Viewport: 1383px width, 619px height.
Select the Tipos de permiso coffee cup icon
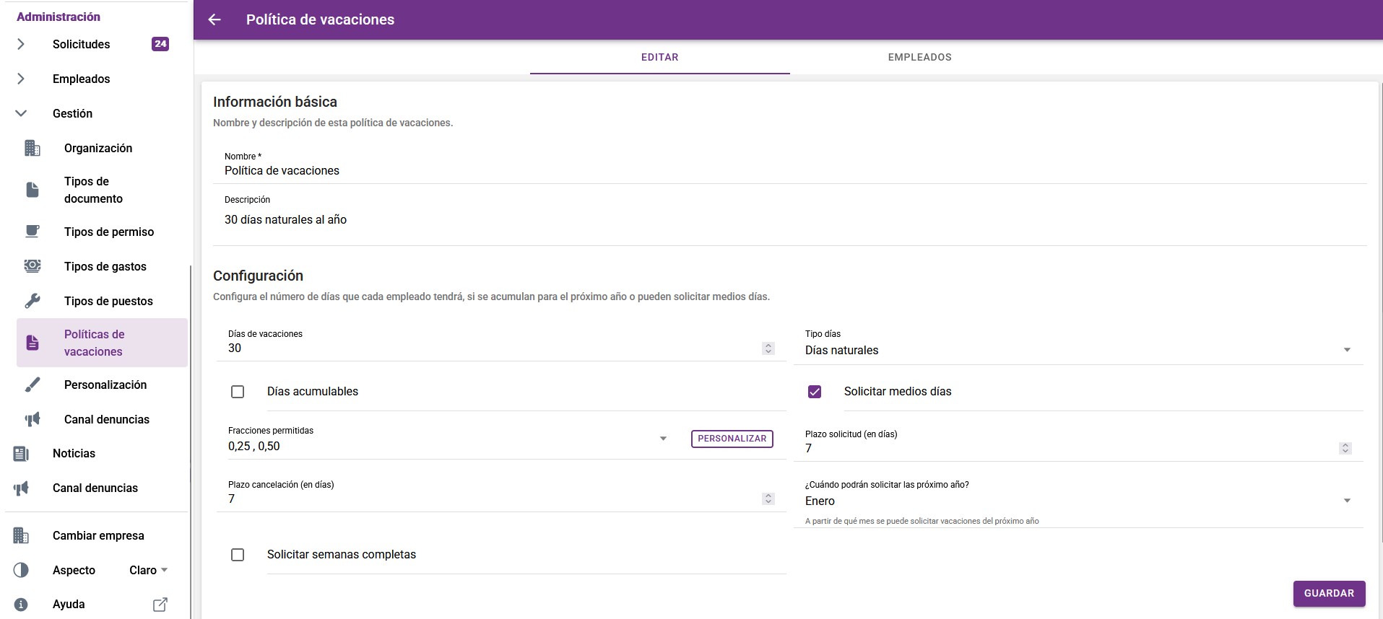click(32, 232)
